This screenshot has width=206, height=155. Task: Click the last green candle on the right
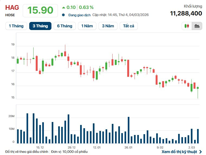tap(198, 88)
